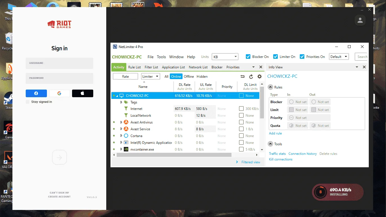Open the Limiter dropdown in Activity
This screenshot has height=217, width=386.
[x=151, y=76]
